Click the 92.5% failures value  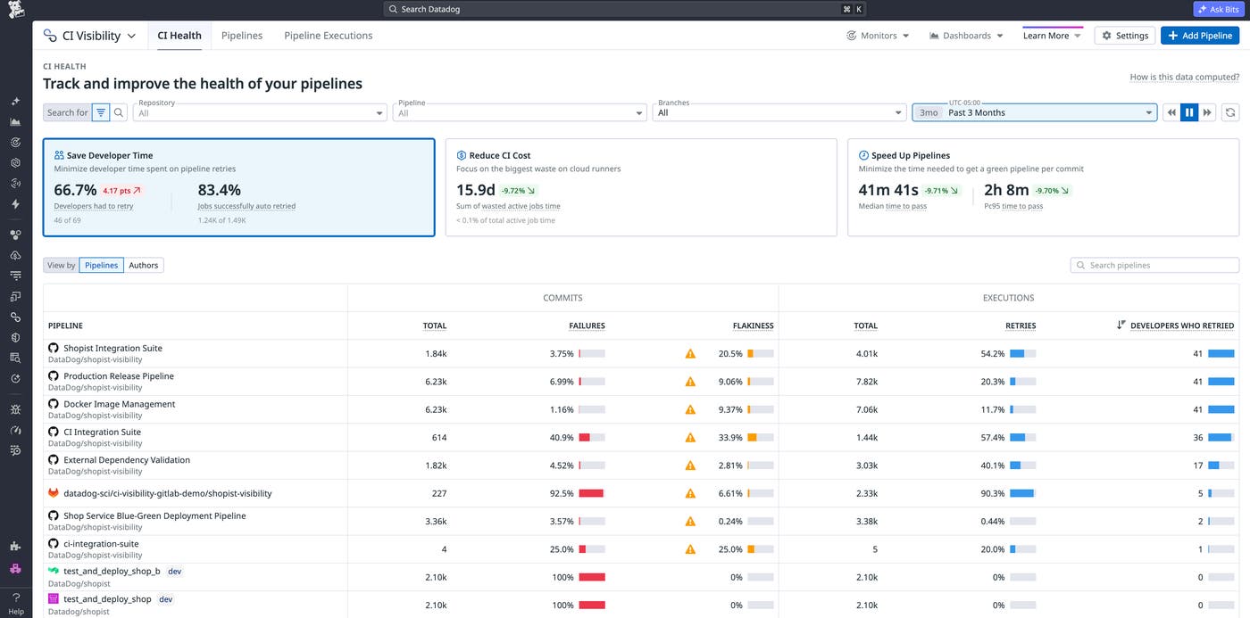(x=562, y=493)
